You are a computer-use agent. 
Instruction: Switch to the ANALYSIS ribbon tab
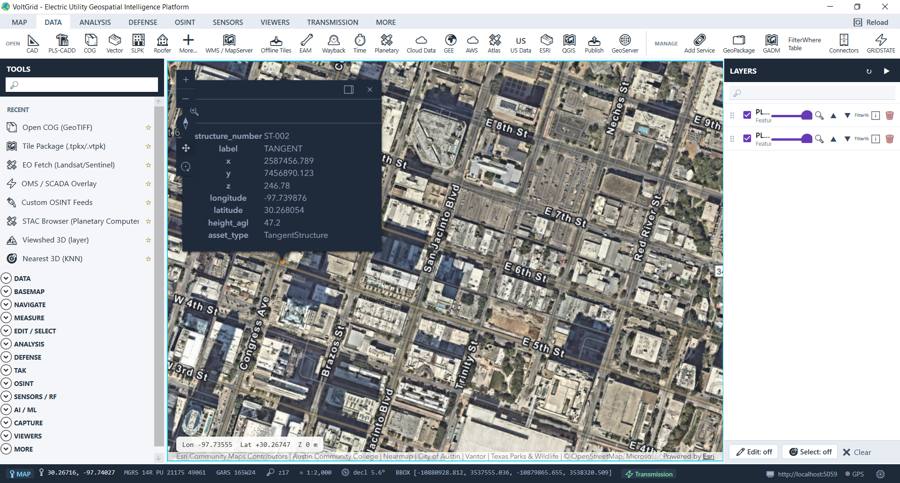[x=95, y=22]
